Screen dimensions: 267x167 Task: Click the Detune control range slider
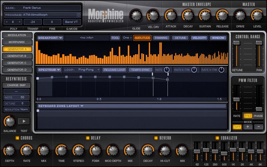coord(237,43)
